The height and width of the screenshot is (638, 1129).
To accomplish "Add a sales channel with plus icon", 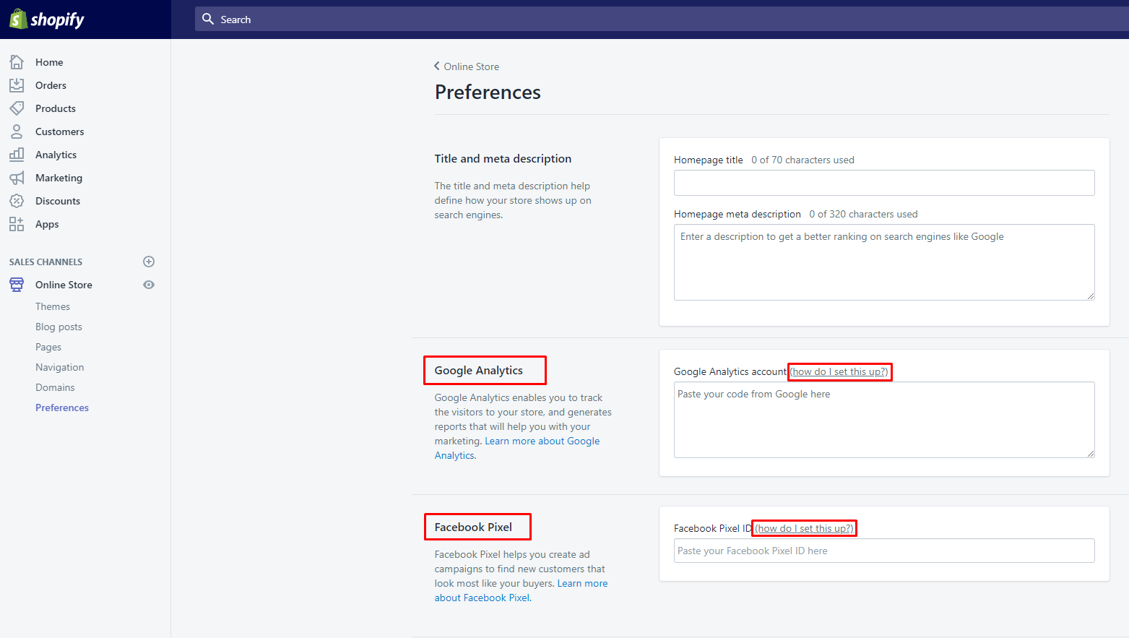I will 149,262.
